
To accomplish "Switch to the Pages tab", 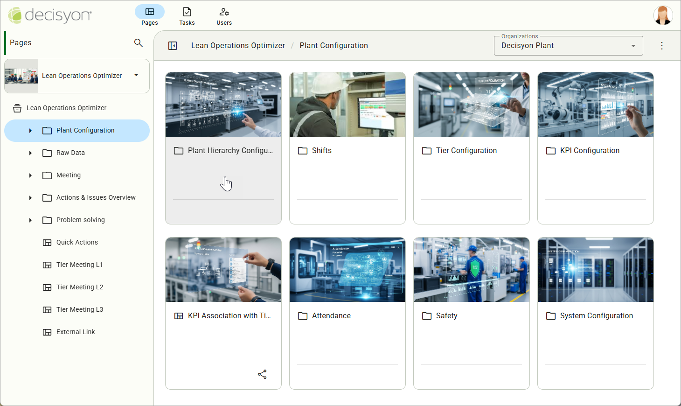I will pos(150,16).
